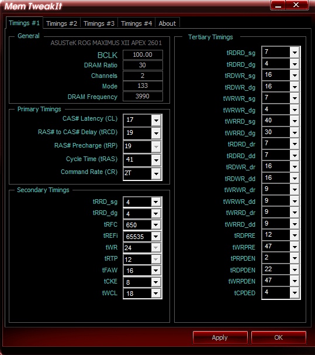Open the tWRPRE dropdown arrow
Screen dimensions: 315x355
(x=295, y=247)
